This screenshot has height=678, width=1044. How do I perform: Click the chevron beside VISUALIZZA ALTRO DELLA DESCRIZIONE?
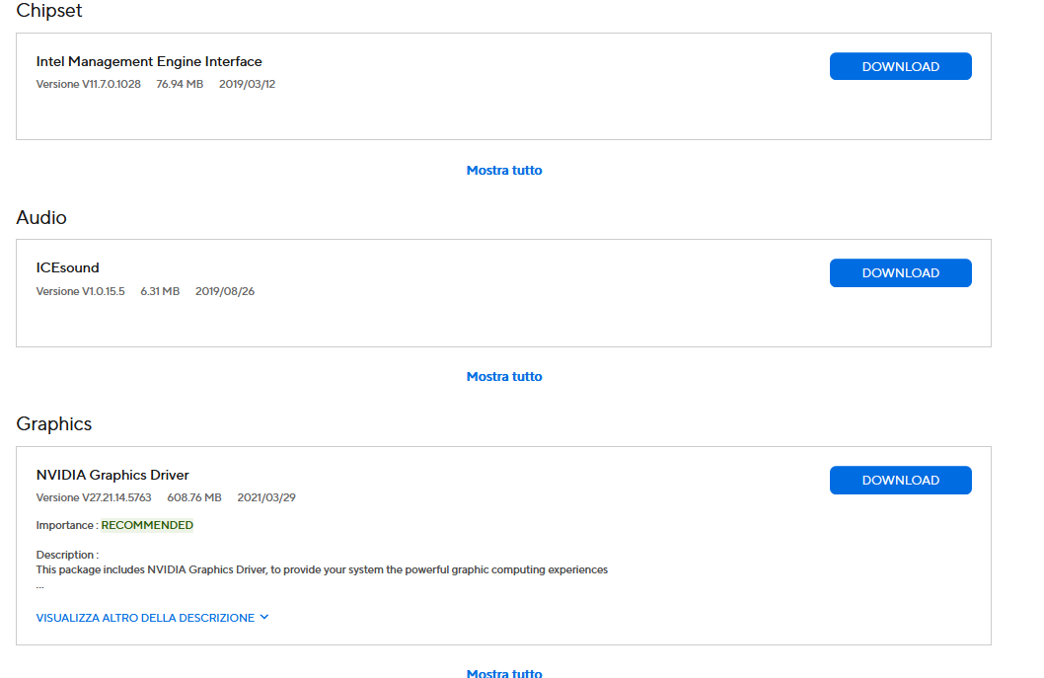click(x=264, y=618)
